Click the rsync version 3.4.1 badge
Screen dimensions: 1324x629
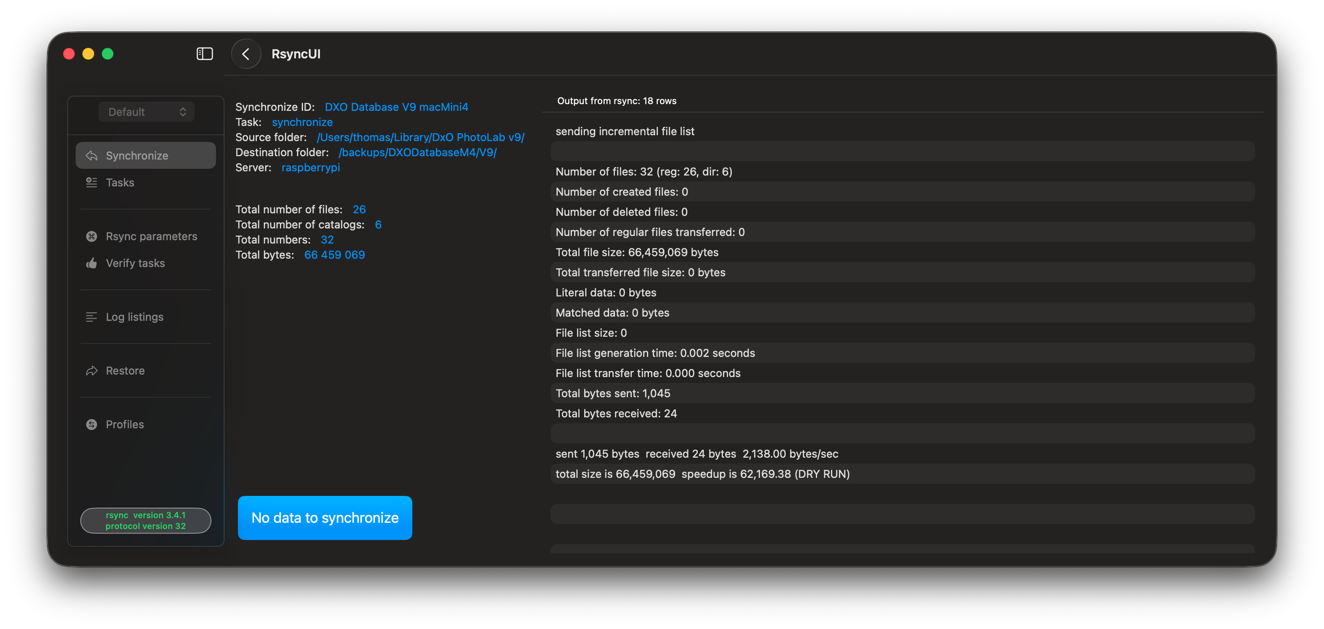(x=145, y=520)
